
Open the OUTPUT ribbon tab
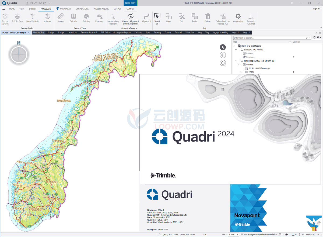(117, 9)
